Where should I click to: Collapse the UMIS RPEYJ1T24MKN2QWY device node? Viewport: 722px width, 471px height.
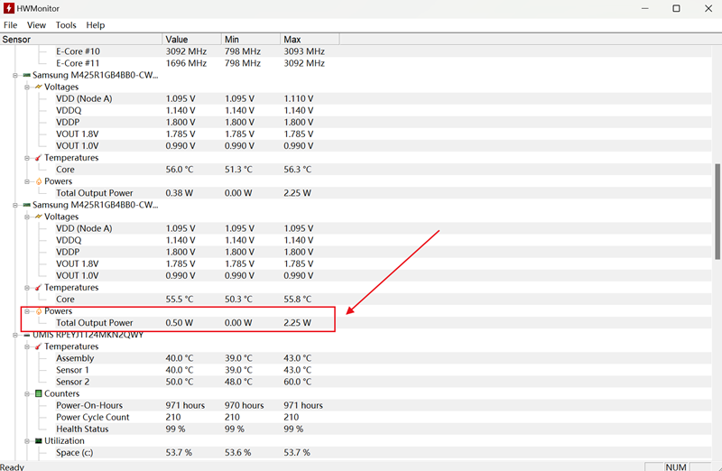(x=15, y=335)
